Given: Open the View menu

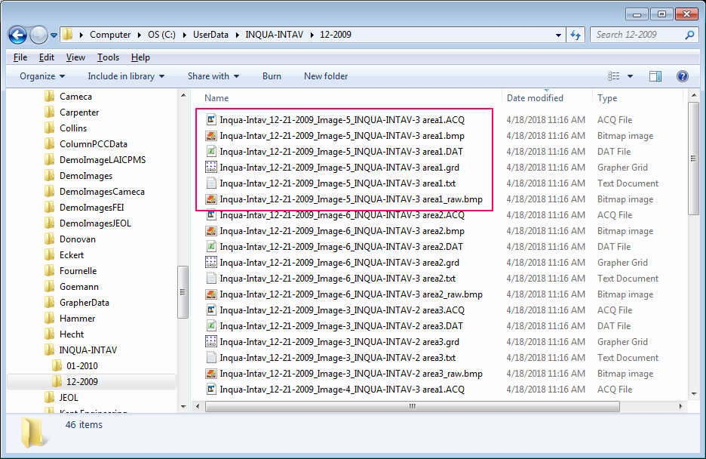Looking at the screenshot, I should coord(75,57).
